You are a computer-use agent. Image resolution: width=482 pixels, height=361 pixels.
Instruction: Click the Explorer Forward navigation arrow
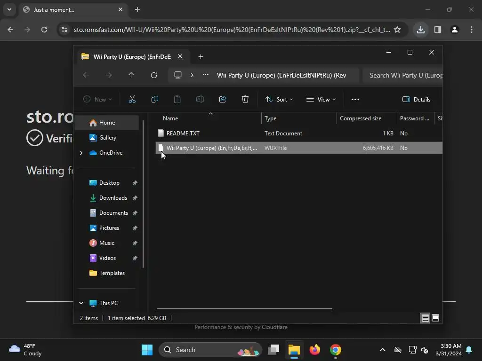(x=109, y=75)
